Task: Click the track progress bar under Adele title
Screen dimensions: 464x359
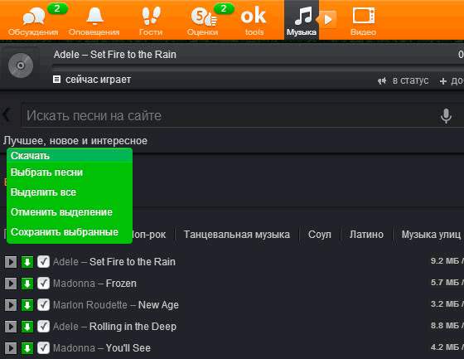Action: click(x=258, y=67)
